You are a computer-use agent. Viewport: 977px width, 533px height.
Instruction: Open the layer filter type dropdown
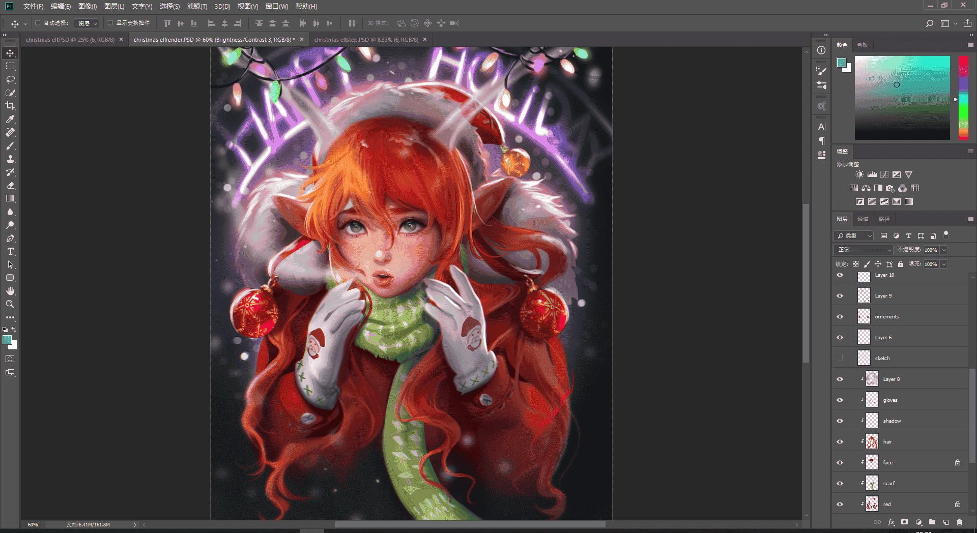point(854,235)
